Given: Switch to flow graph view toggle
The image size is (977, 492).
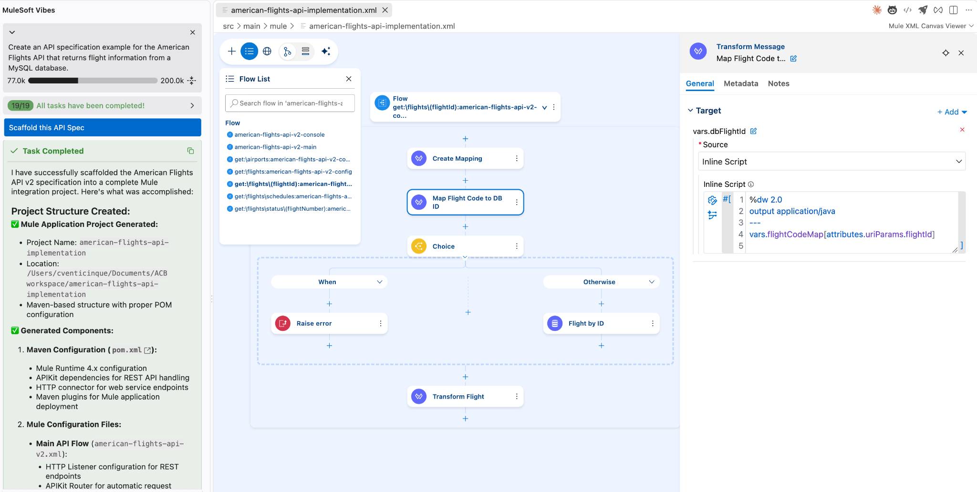Looking at the screenshot, I should 287,51.
